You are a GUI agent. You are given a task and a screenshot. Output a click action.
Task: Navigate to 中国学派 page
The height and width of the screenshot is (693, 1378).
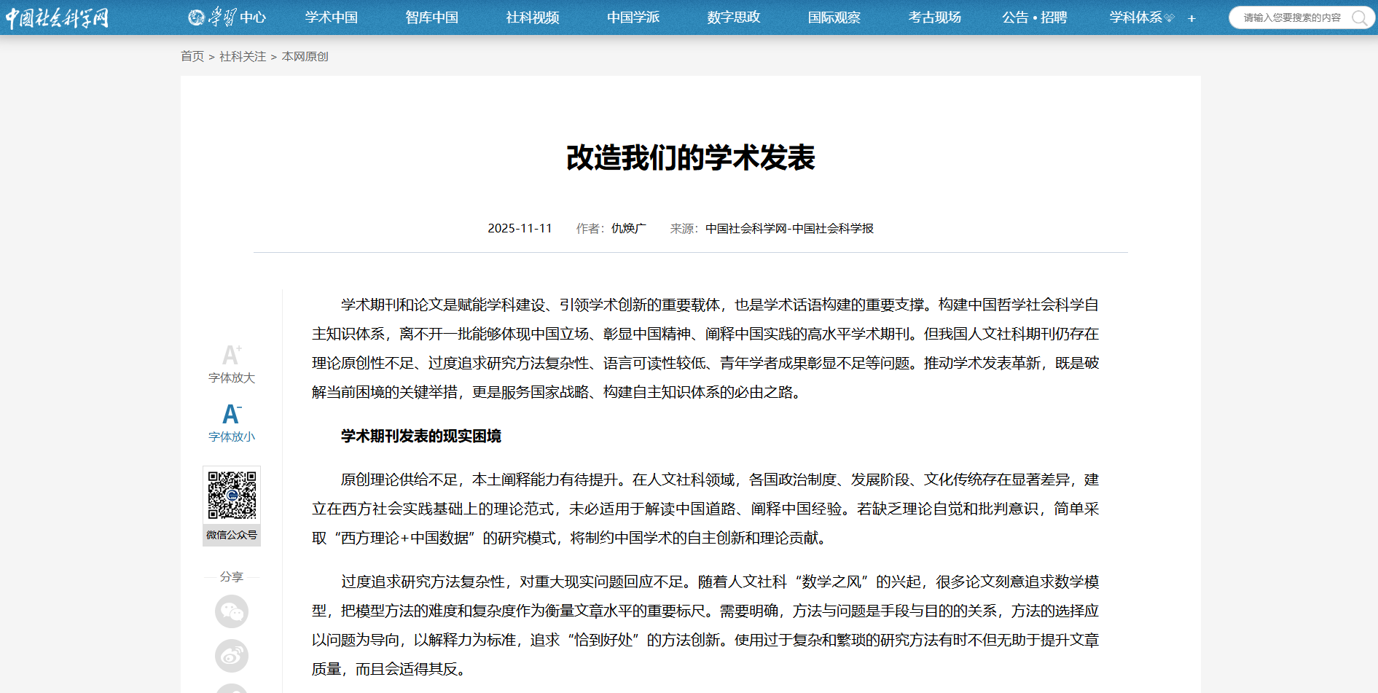pyautogui.click(x=633, y=17)
